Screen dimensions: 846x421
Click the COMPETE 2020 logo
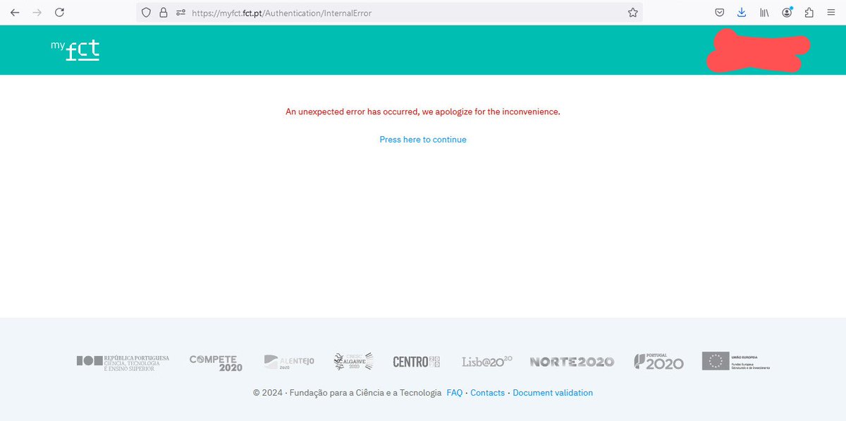click(216, 362)
